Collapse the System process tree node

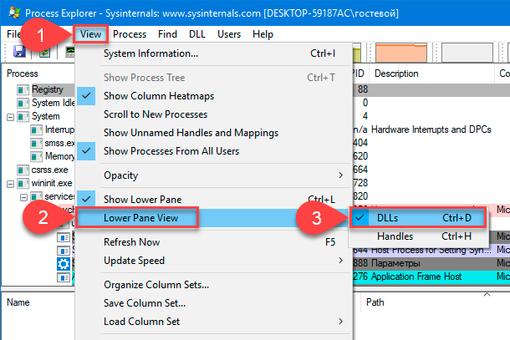pyautogui.click(x=10, y=117)
